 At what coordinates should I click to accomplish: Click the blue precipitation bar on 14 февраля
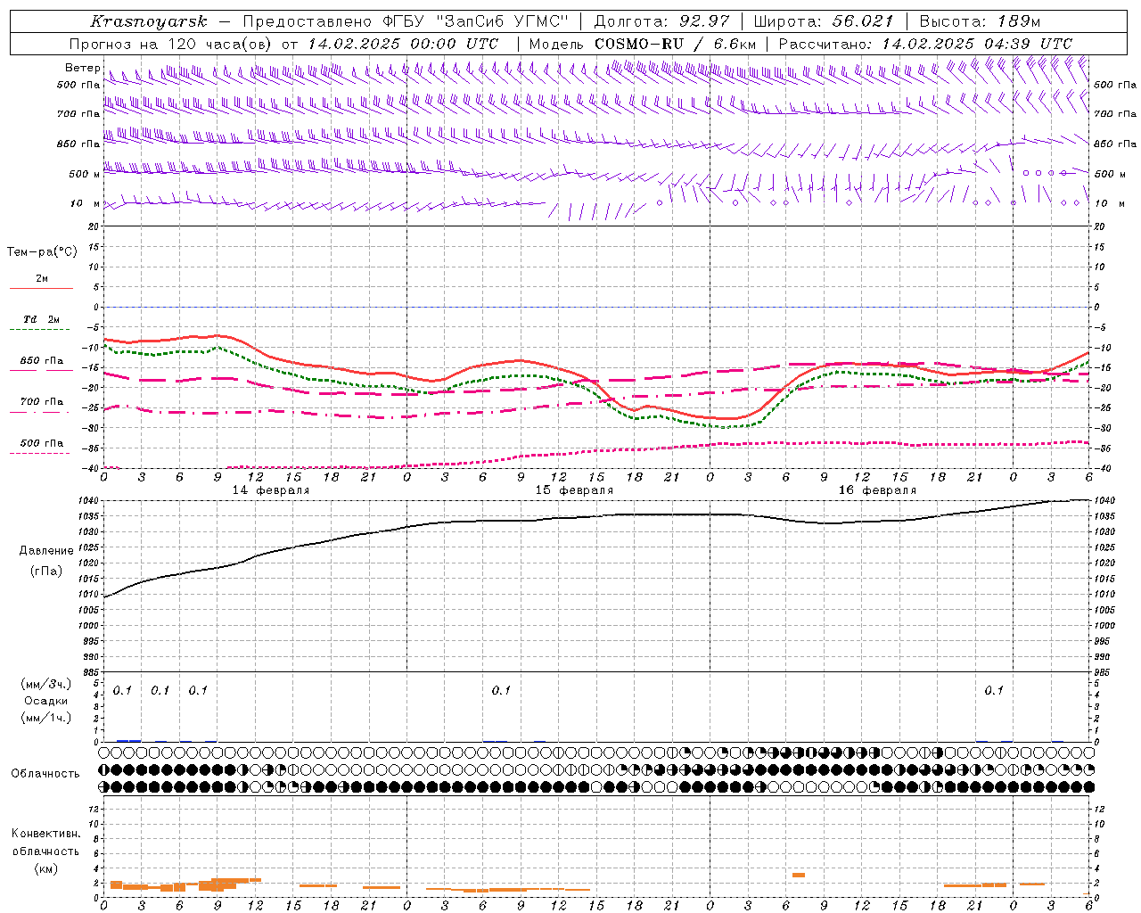click(x=129, y=740)
